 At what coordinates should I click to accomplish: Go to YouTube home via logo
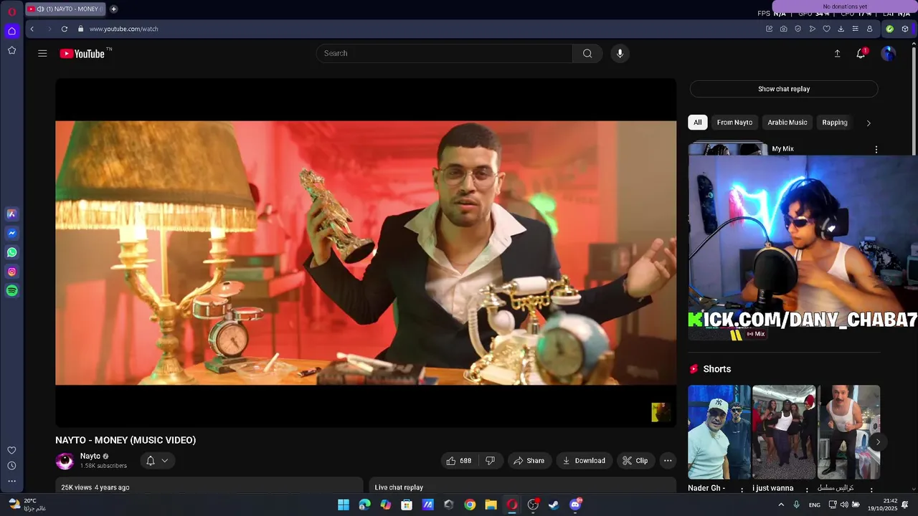point(82,53)
